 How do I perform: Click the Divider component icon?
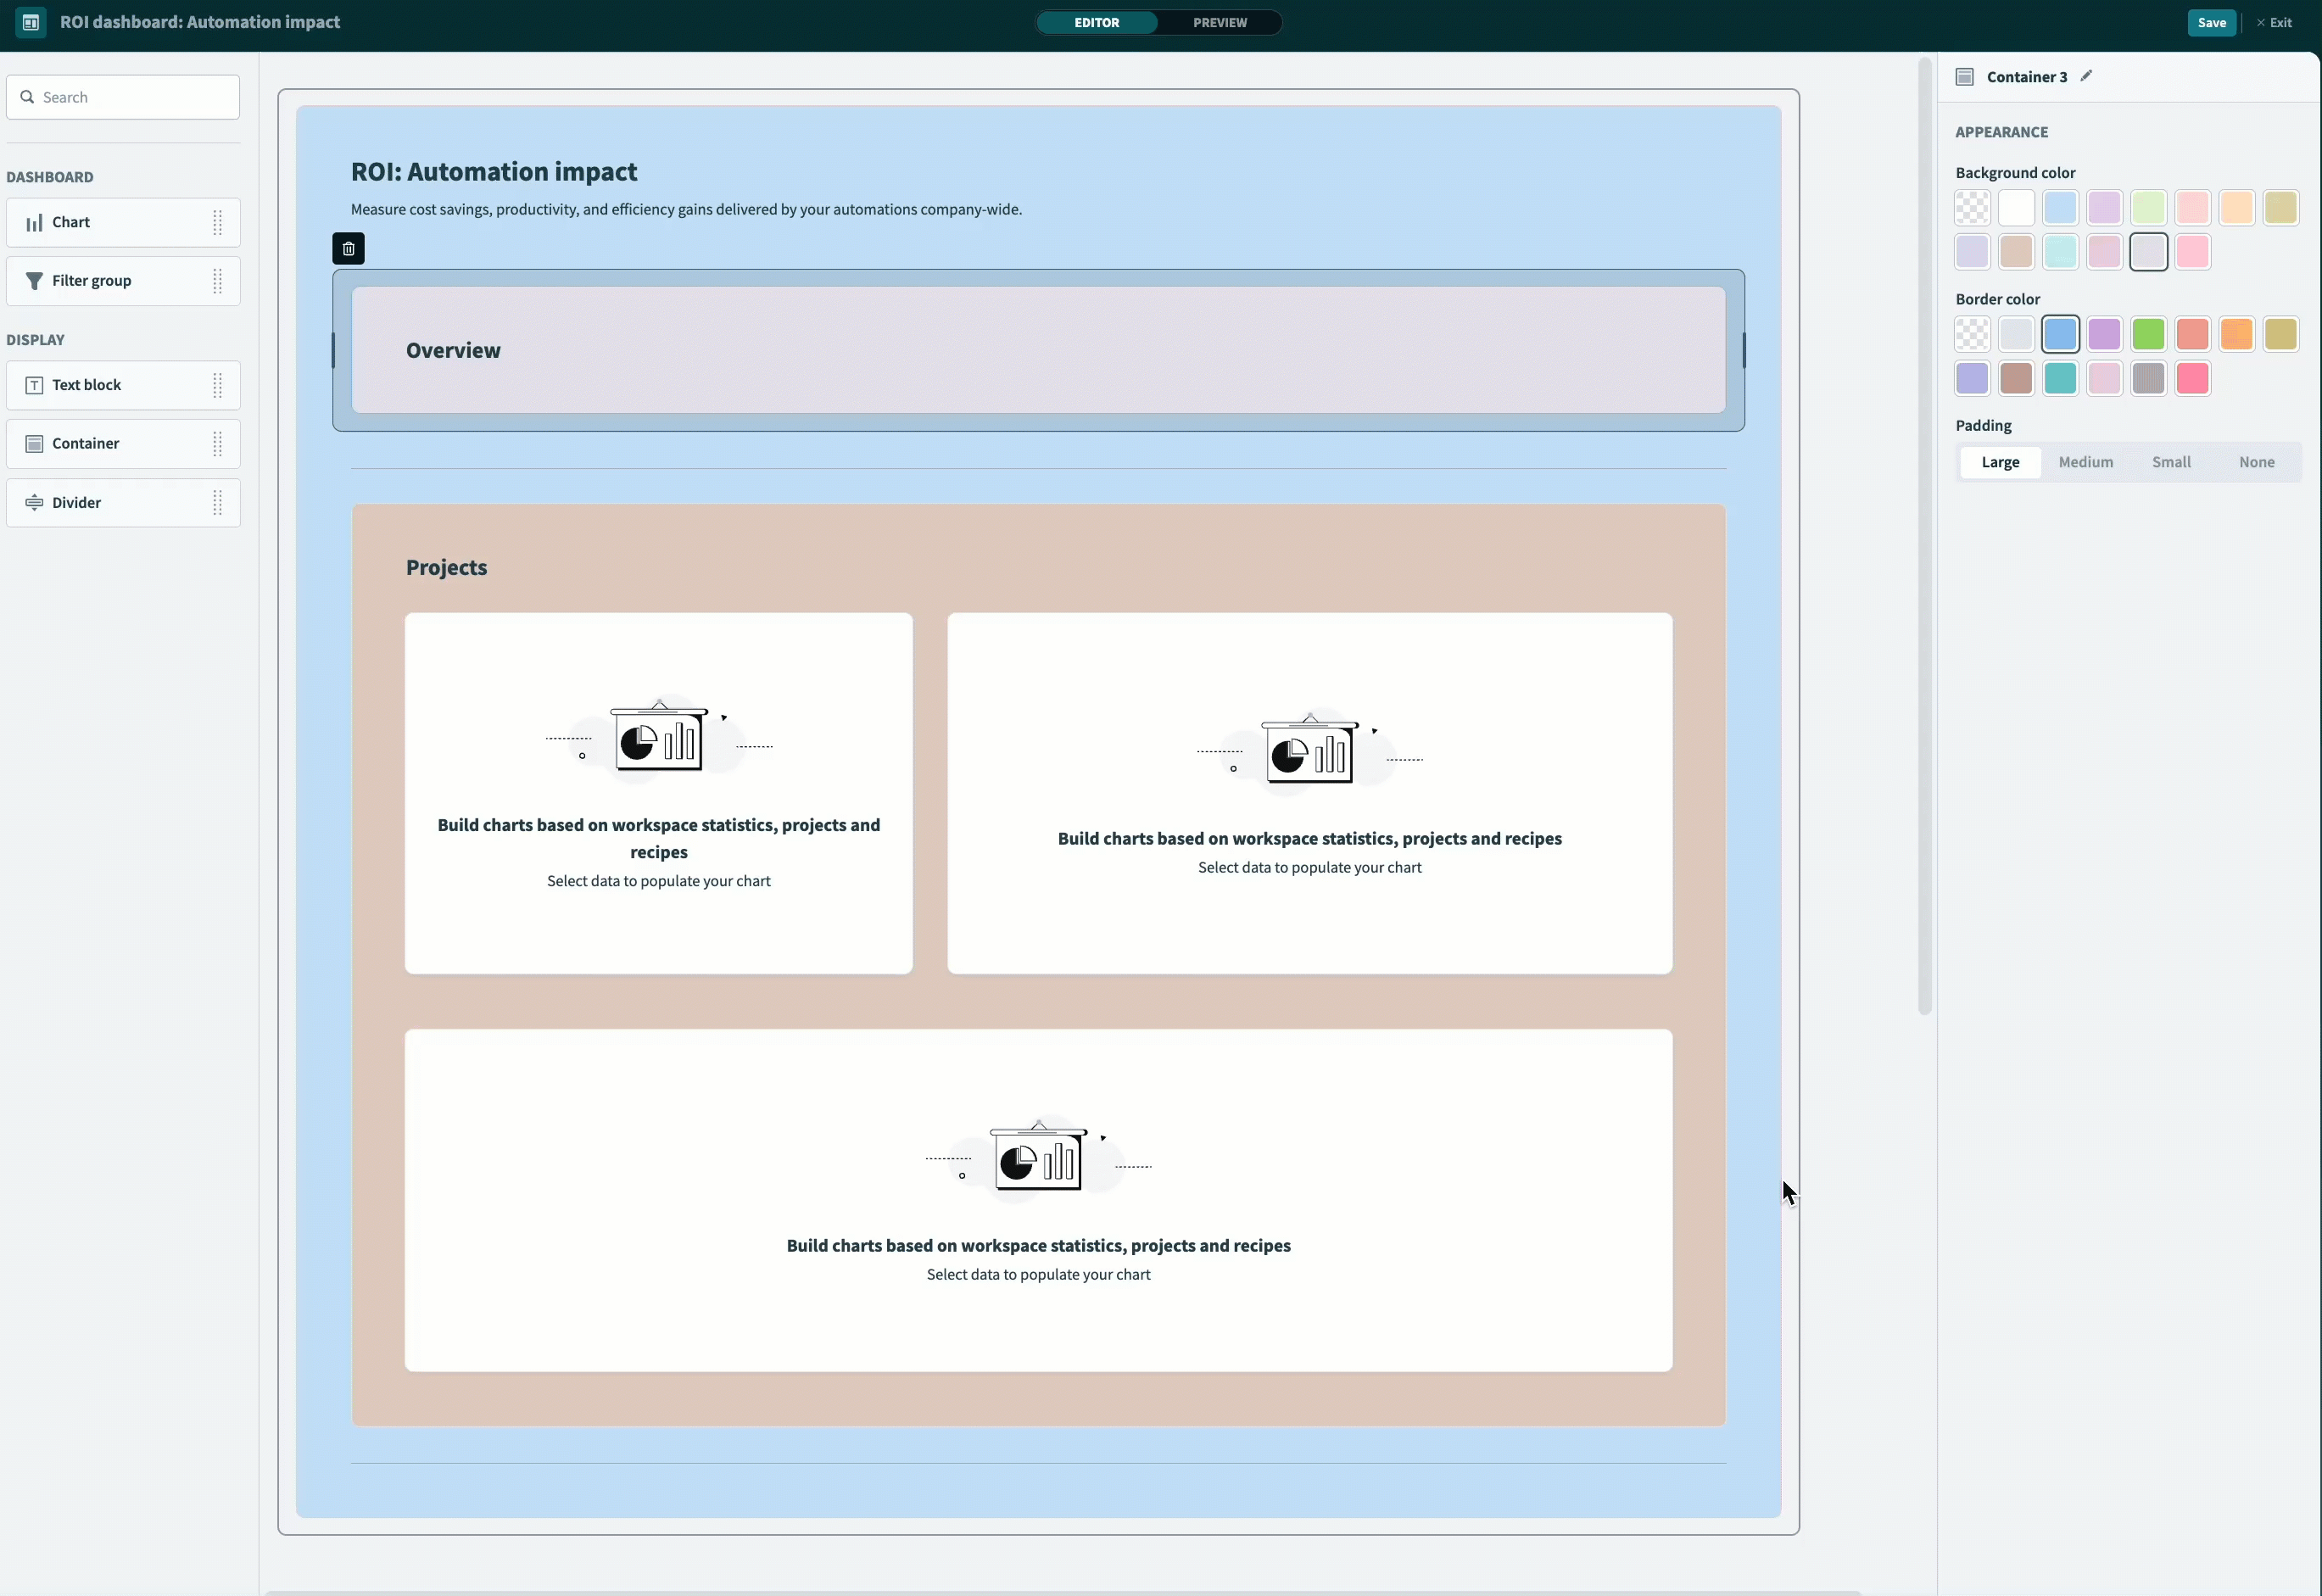coord(34,503)
